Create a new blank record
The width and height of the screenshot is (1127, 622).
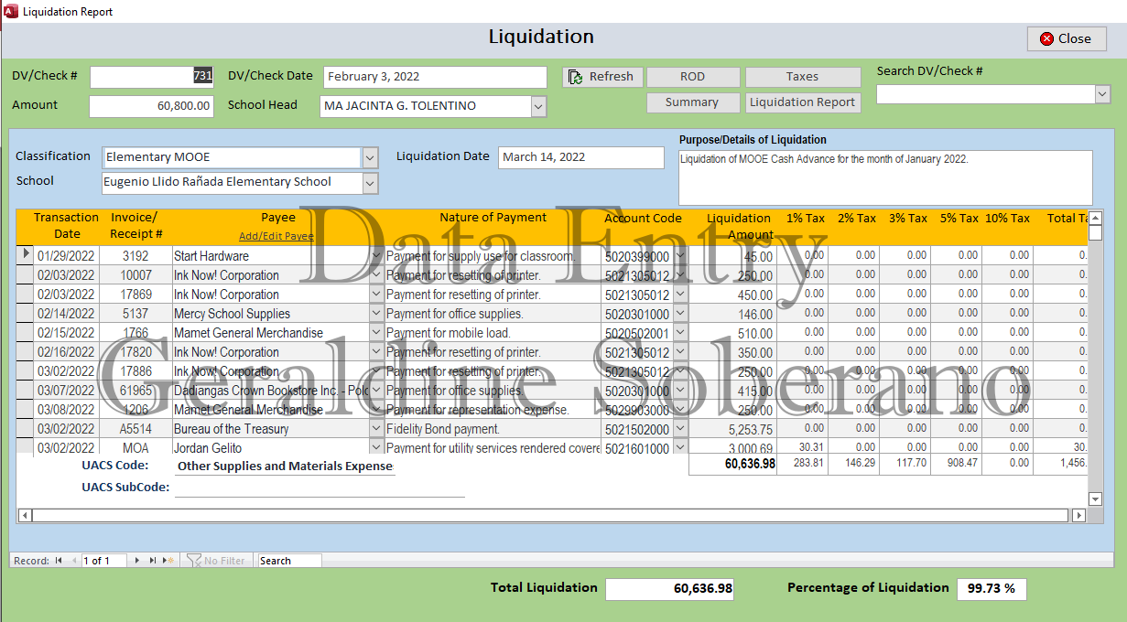point(168,561)
